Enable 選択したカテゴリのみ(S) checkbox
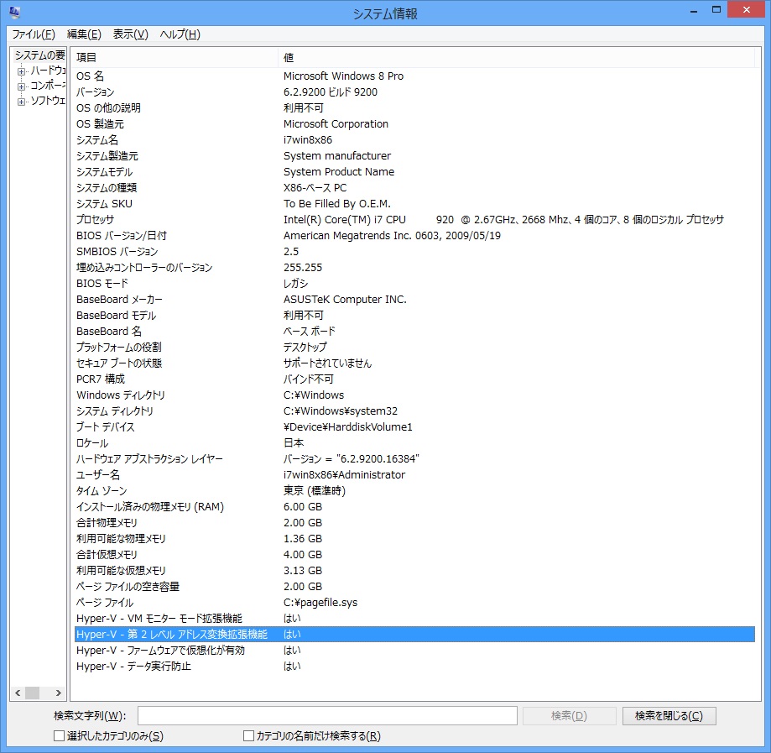Image resolution: width=771 pixels, height=753 pixels. pyautogui.click(x=59, y=735)
